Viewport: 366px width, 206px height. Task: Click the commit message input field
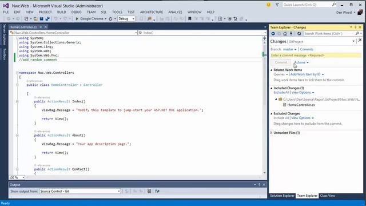pyautogui.click(x=316, y=56)
